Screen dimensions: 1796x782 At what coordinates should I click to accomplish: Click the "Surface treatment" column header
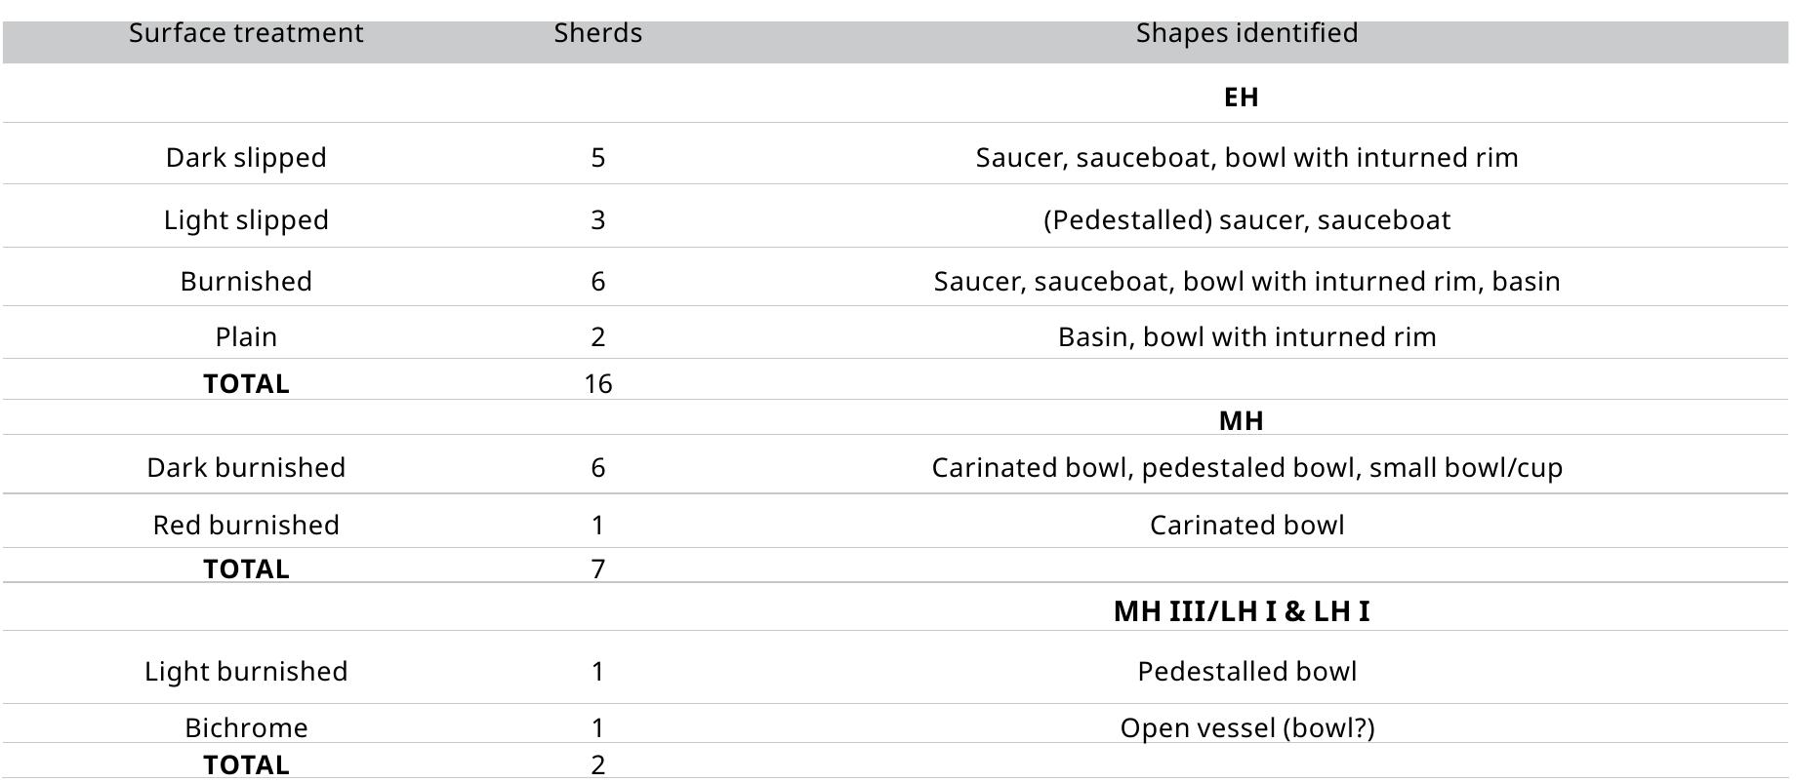[246, 33]
